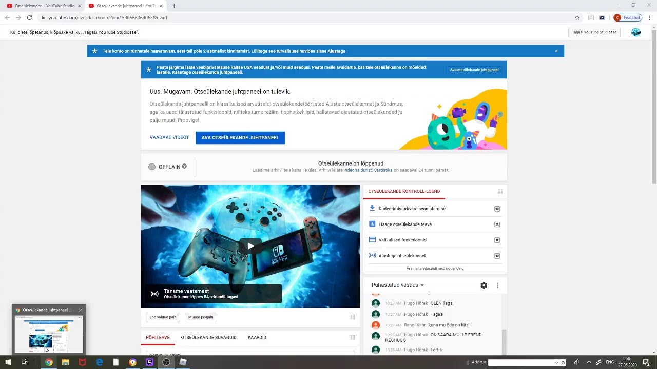Screen dimensions: 657x369
Task: Open Microsoft Edge from the taskbar
Action: (x=100, y=362)
